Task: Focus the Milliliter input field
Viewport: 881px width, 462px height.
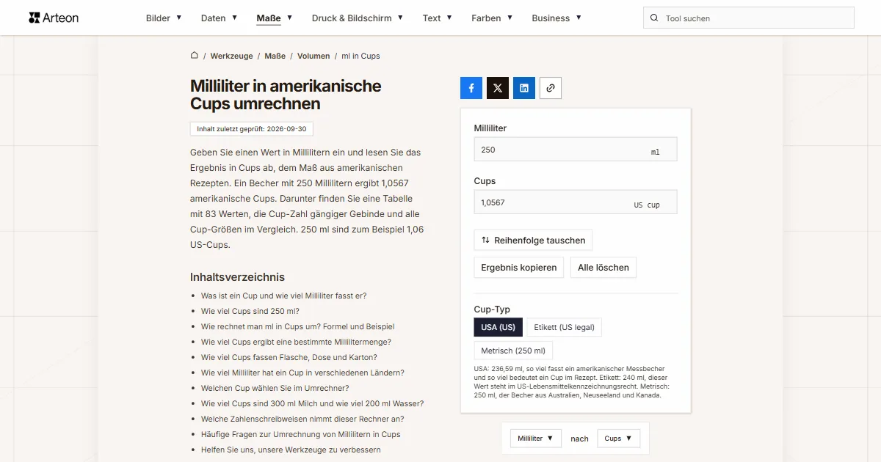Action: (x=576, y=150)
